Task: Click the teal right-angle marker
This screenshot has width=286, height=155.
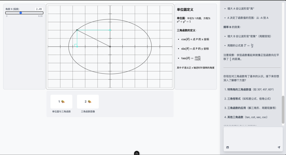Action: (x=76, y=45)
